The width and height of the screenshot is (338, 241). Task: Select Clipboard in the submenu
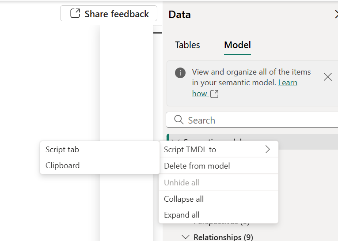63,166
